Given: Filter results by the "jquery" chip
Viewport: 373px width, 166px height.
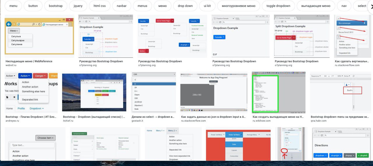Looking at the screenshot, I should (78, 6).
